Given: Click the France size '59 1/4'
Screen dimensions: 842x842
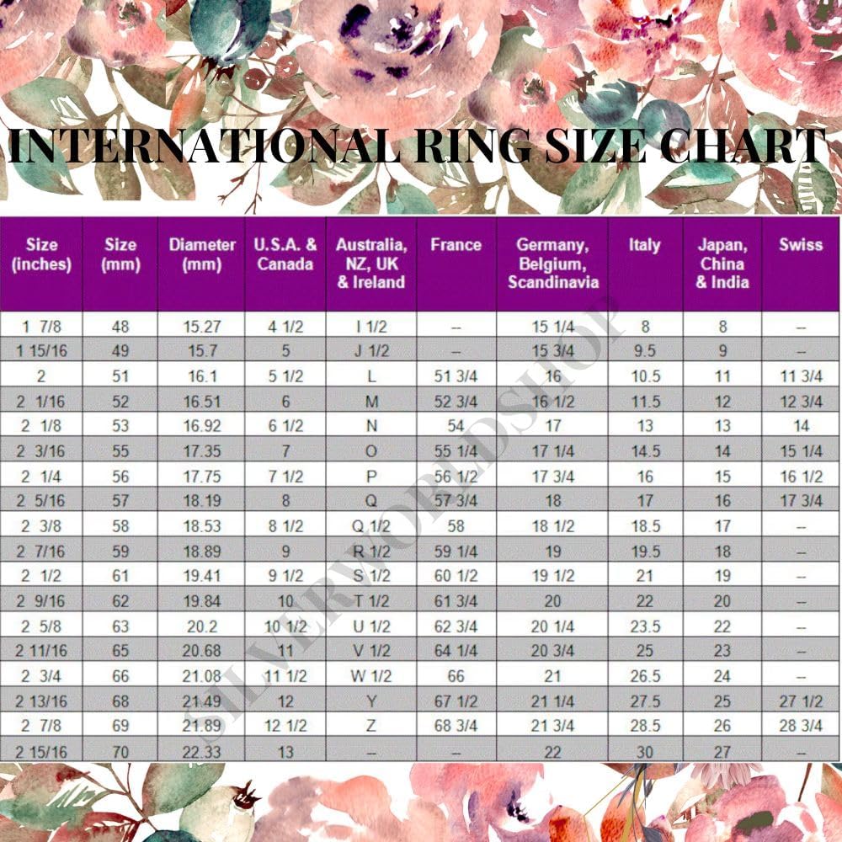Looking at the screenshot, I should pos(456,552).
